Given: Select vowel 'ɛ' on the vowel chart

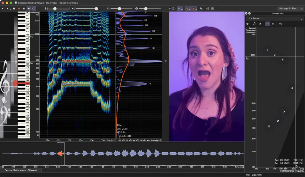Looking at the screenshot, I should 283,59.
